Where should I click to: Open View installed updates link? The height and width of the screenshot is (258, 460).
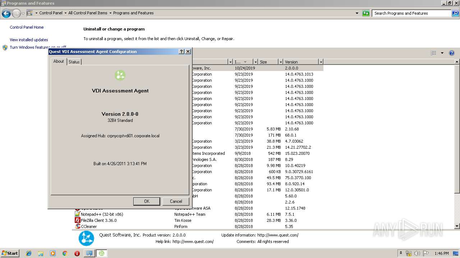coord(29,40)
